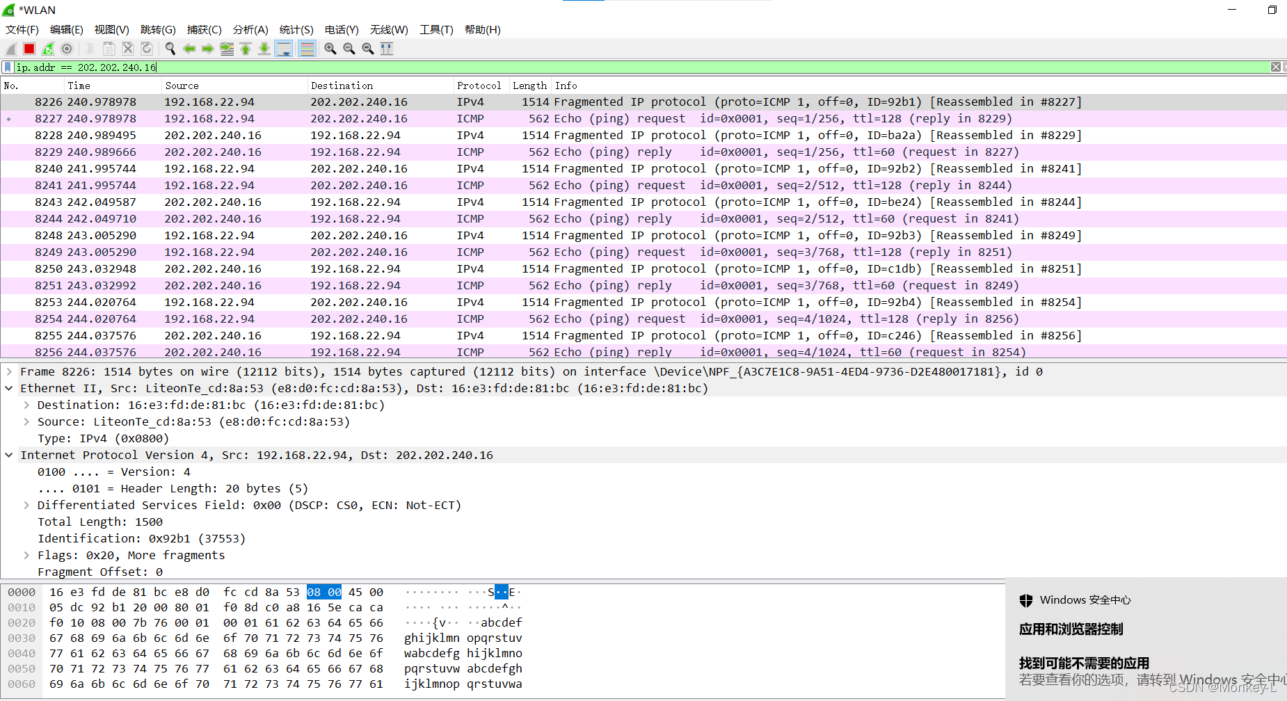Open the 分析(A) menu
The width and height of the screenshot is (1287, 701).
click(250, 30)
